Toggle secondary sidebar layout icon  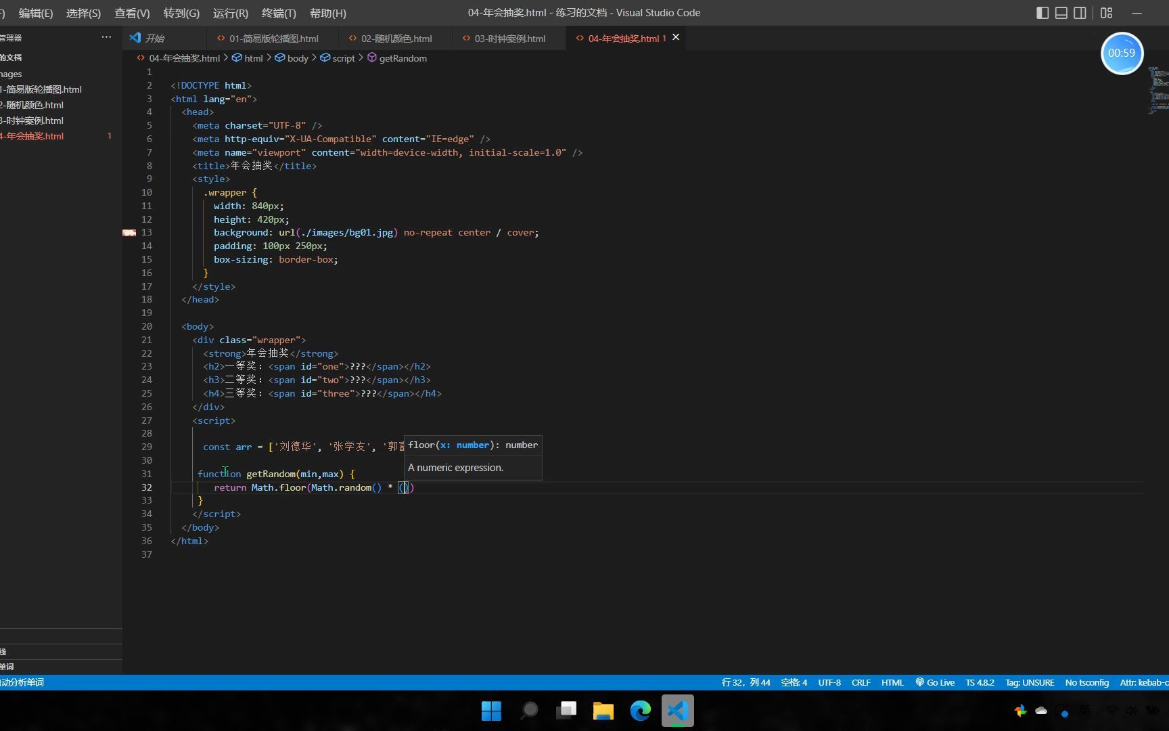point(1080,13)
